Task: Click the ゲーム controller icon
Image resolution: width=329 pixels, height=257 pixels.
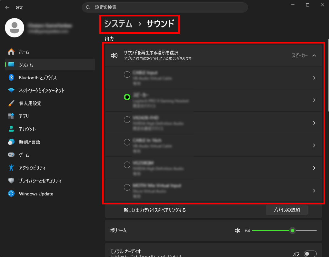Action: point(11,155)
